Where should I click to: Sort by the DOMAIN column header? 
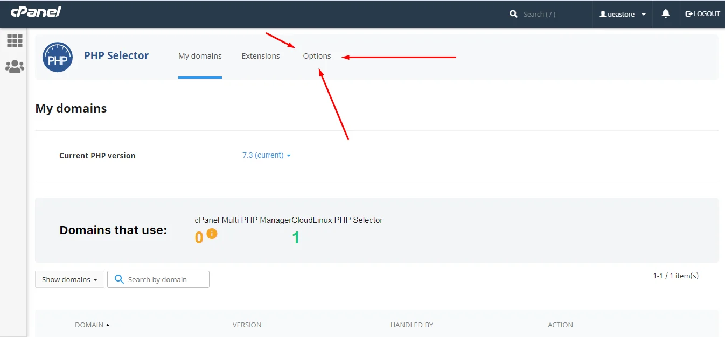pyautogui.click(x=92, y=325)
